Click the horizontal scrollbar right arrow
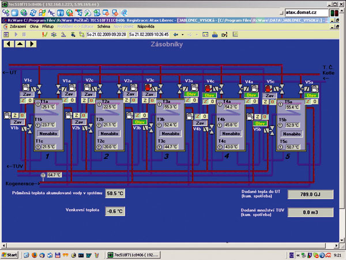This screenshot has width=346, height=260. click(x=336, y=246)
